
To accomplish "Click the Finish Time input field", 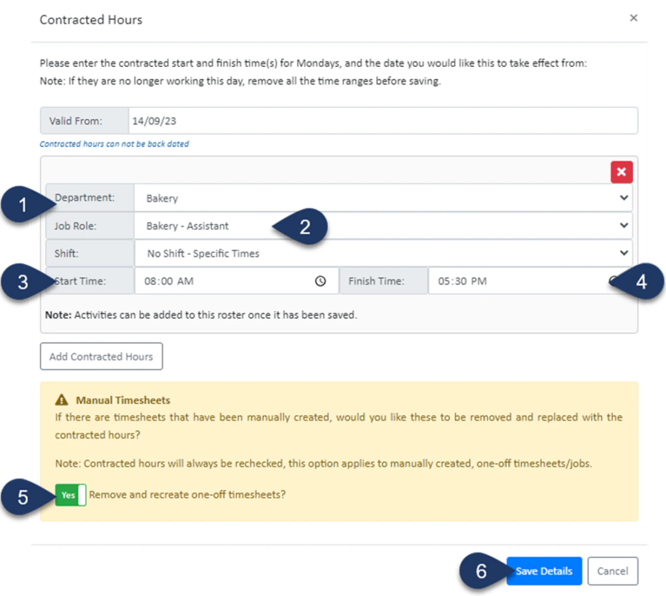I will click(x=530, y=281).
